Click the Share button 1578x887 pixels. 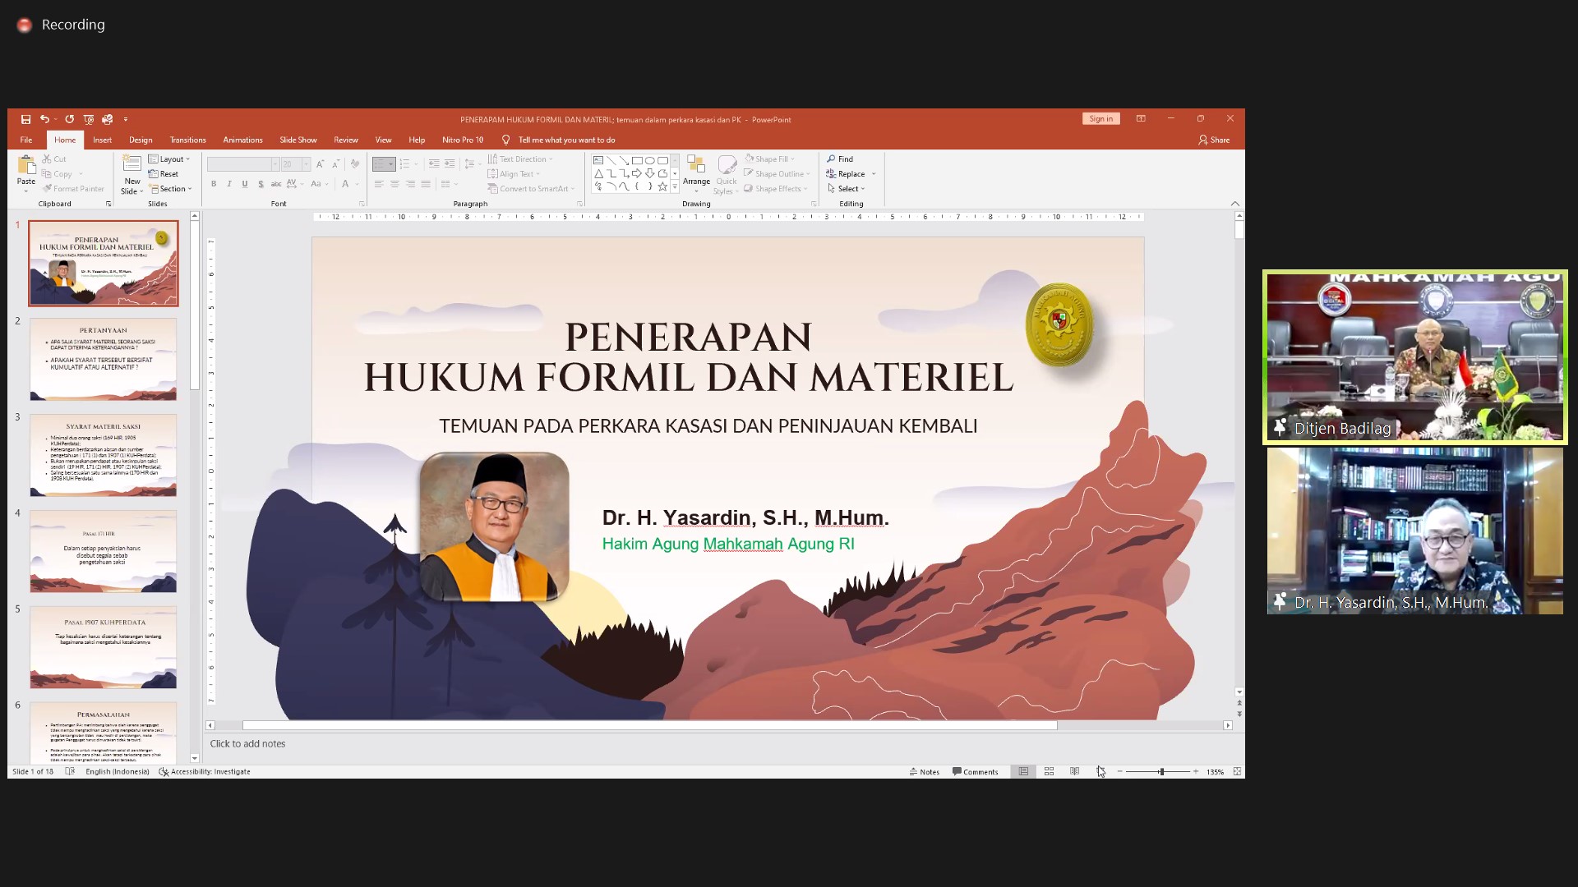click(1214, 140)
